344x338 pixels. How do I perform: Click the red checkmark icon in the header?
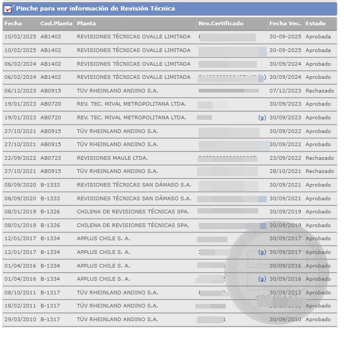pos(8,8)
